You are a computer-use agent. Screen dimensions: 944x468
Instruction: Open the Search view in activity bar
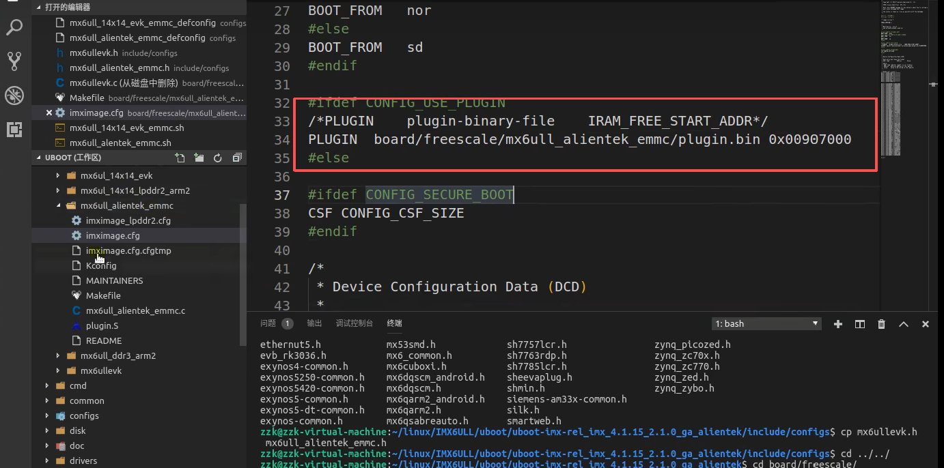pos(14,27)
